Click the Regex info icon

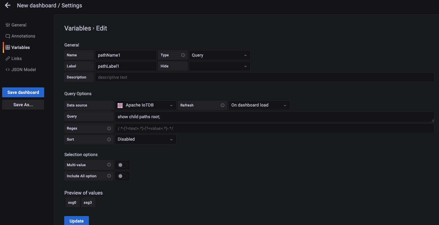pos(109,128)
